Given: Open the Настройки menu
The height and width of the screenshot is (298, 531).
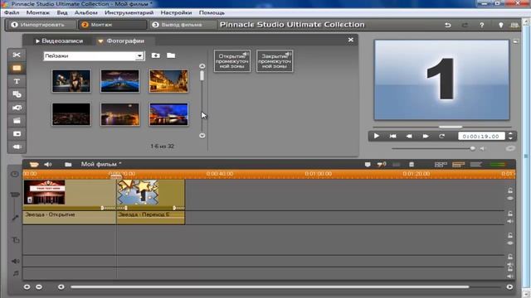Looking at the screenshot, I should pyautogui.click(x=176, y=12).
